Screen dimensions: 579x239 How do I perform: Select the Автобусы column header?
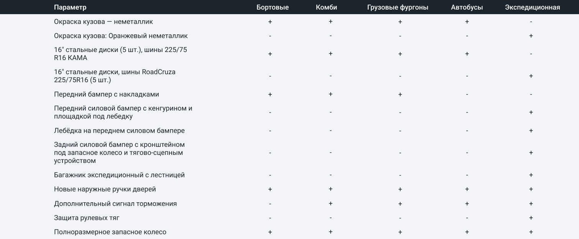point(467,7)
